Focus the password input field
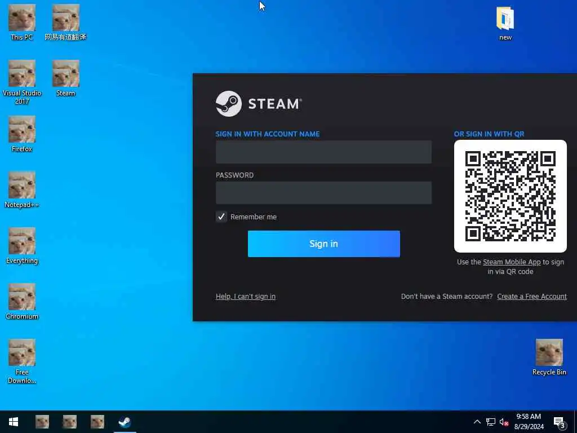This screenshot has width=577, height=433. 323,193
